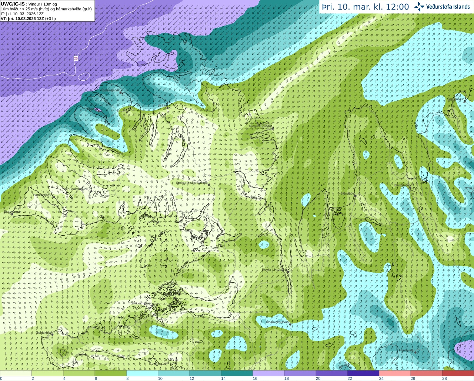Click the legend scale value '24'

(x=381, y=378)
